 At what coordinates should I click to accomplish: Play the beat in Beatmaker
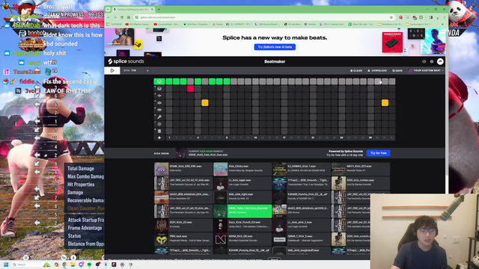click(112, 70)
